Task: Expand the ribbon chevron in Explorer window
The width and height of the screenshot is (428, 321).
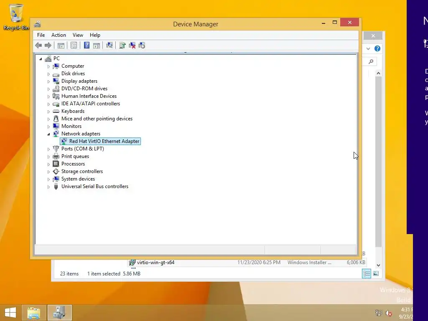Action: pyautogui.click(x=368, y=48)
